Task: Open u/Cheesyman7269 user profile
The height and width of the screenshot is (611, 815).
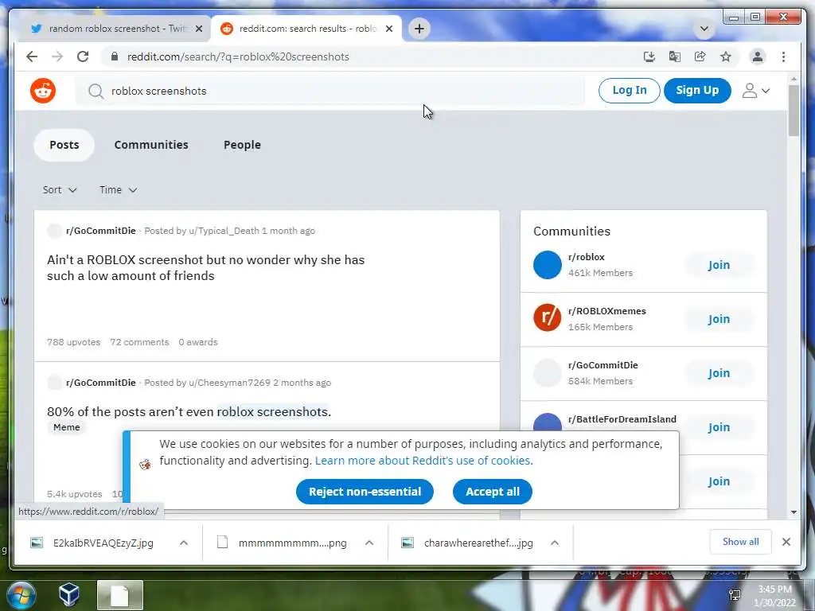Action: (229, 383)
